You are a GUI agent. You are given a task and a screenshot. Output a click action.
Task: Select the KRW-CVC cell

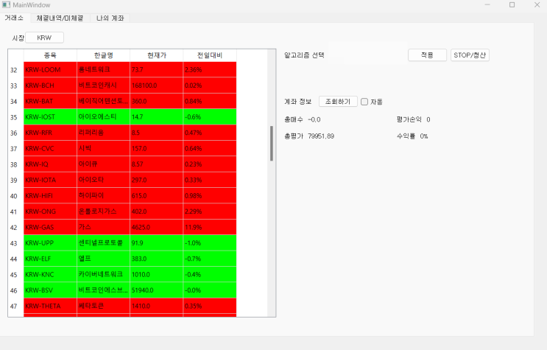pos(50,148)
